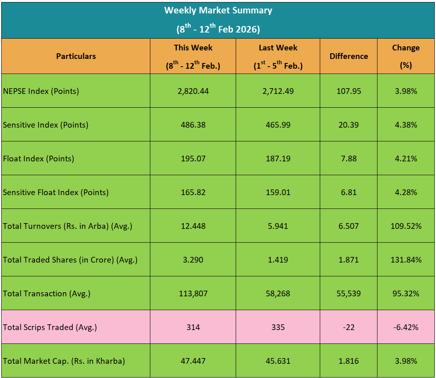Select the Total Transaction value 113,807
The height and width of the screenshot is (378, 436).
pos(193,293)
